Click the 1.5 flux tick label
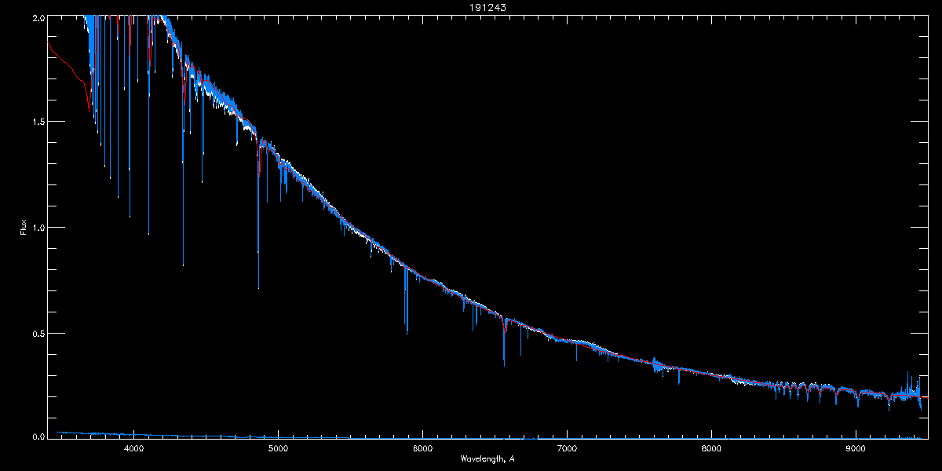This screenshot has width=942, height=471. [x=38, y=122]
